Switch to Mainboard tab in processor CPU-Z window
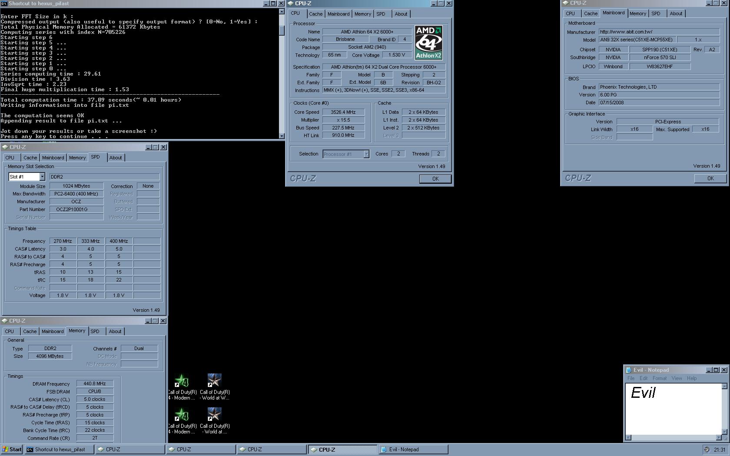This screenshot has width=730, height=456. coord(338,14)
